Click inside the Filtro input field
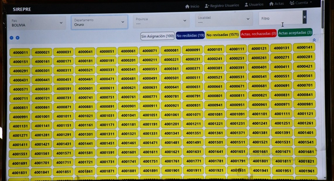This screenshot has height=181, width=334. coord(280,18)
